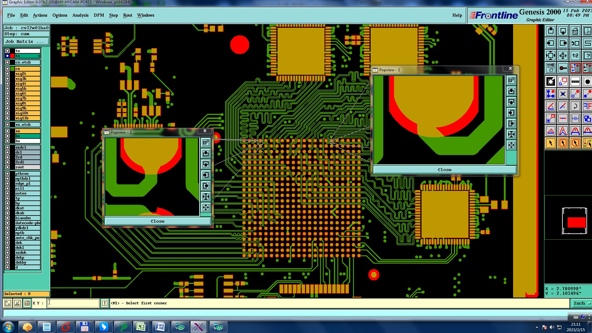The image size is (592, 333).
Task: Open the DFM menu
Action: [x=99, y=15]
